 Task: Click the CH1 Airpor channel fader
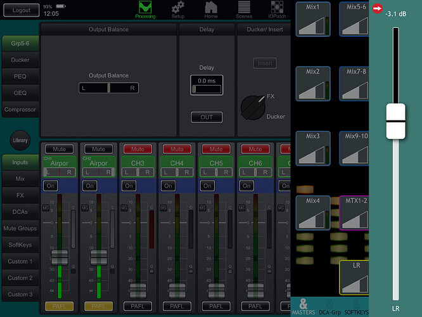click(x=60, y=258)
